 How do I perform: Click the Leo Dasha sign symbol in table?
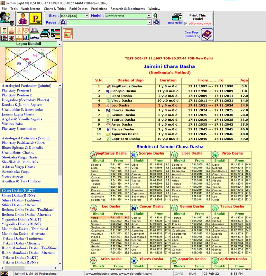point(108,106)
